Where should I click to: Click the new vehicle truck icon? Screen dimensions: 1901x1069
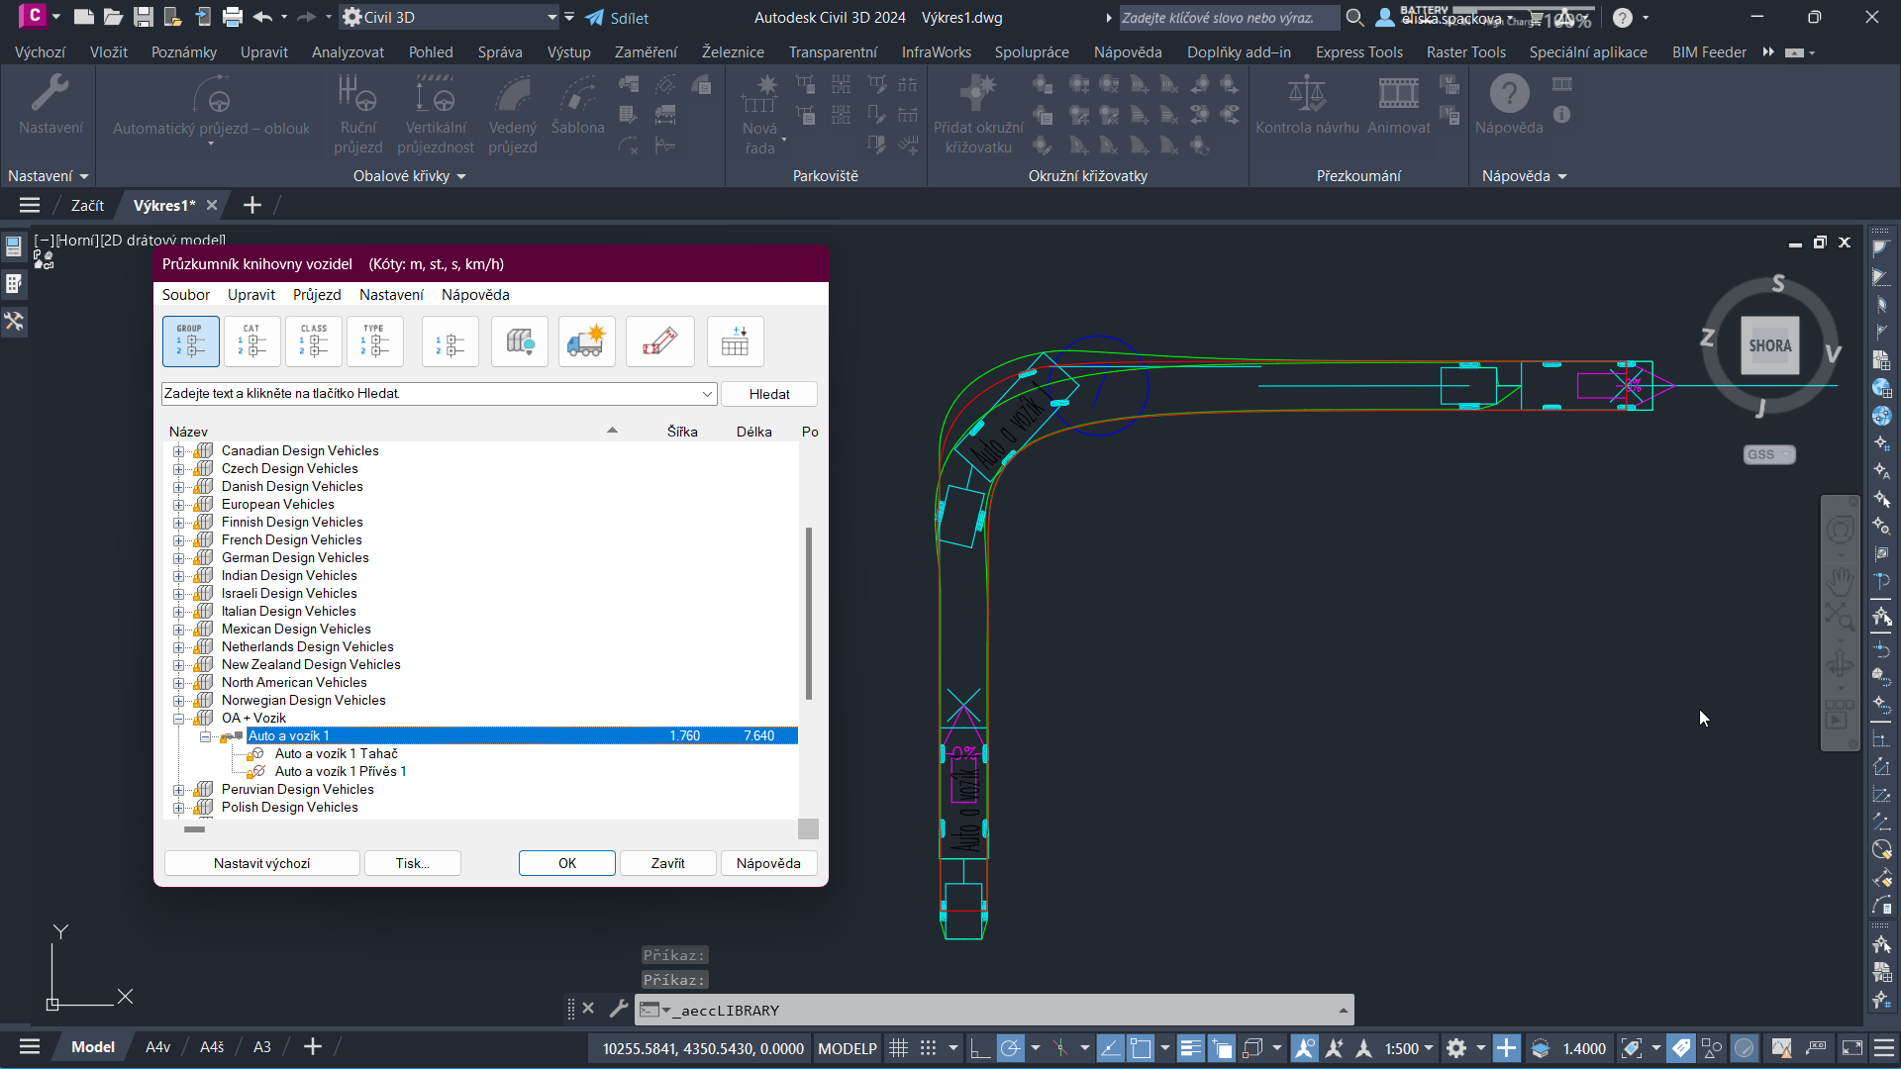(586, 341)
